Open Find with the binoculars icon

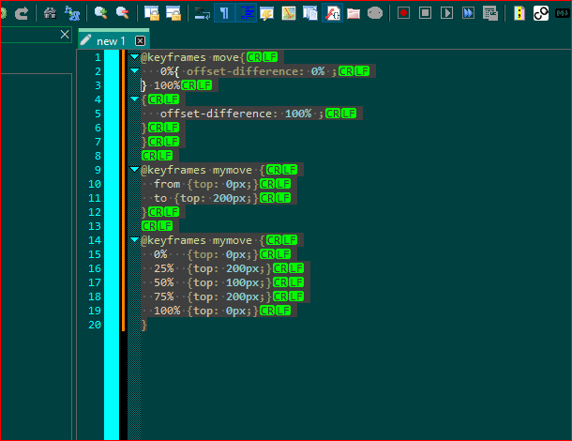point(50,13)
